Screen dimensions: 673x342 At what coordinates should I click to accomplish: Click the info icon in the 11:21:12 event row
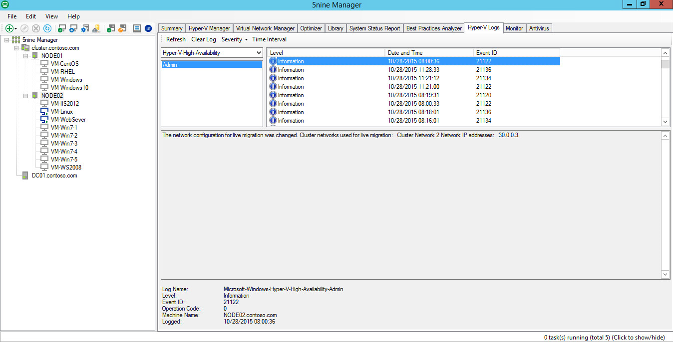(273, 78)
